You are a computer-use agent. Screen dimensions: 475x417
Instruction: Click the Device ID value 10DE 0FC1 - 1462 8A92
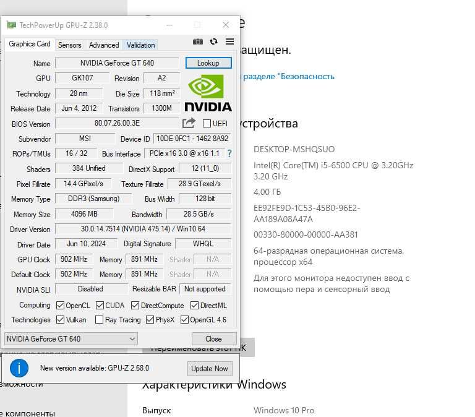click(192, 139)
